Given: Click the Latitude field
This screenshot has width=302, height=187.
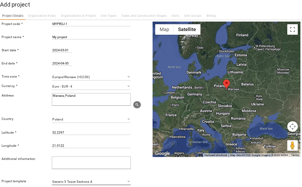Looking at the screenshot, I should click(x=91, y=133).
